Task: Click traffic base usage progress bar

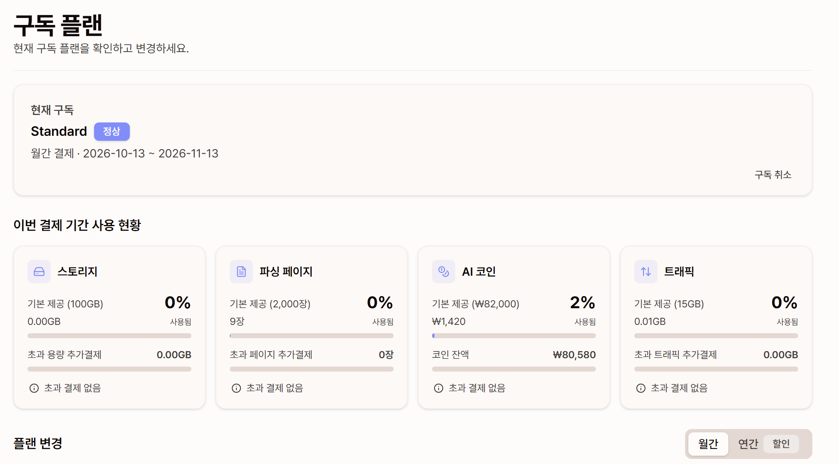Action: point(716,336)
